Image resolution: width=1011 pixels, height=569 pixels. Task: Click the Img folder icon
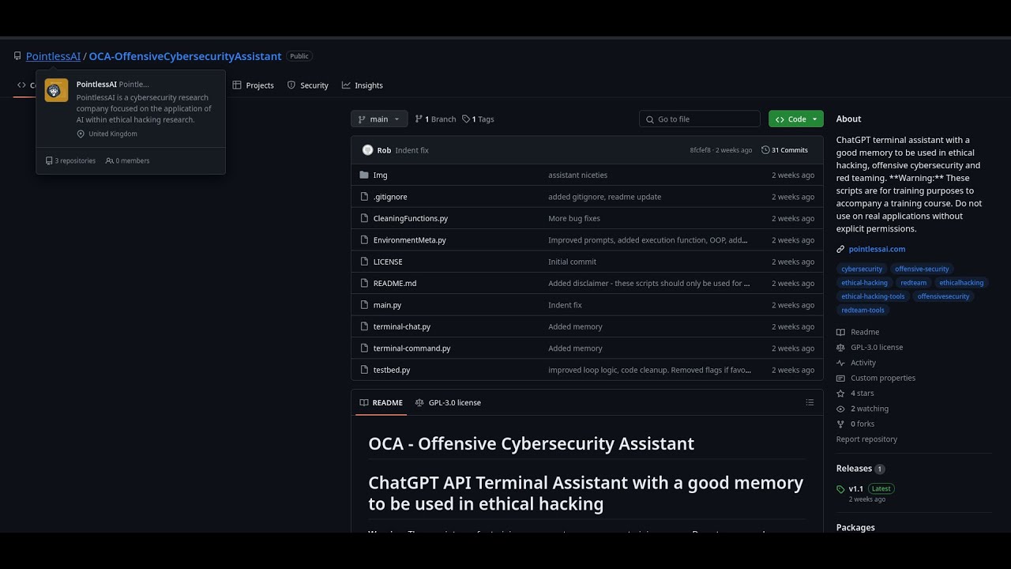click(364, 175)
